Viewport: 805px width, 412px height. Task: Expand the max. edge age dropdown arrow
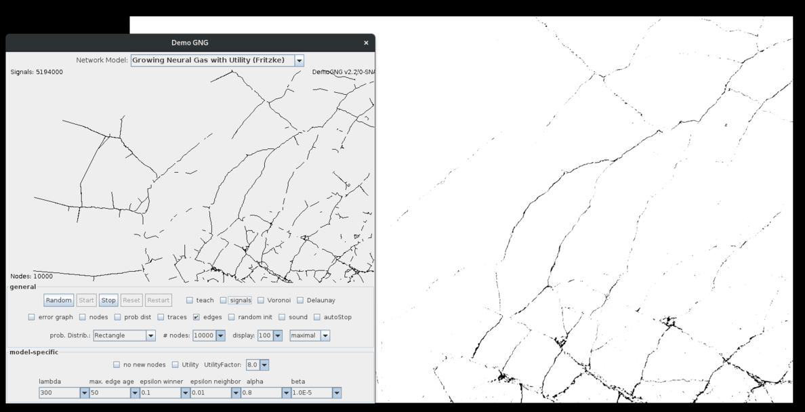134,393
